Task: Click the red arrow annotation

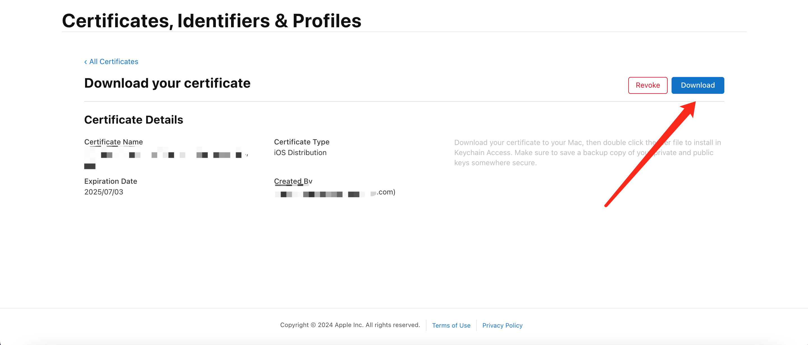Action: pyautogui.click(x=650, y=154)
